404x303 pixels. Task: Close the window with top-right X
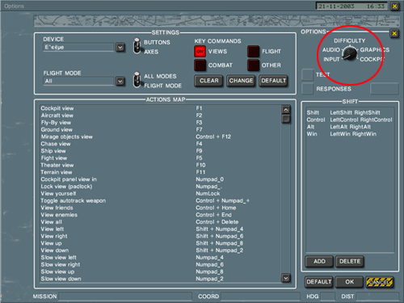coord(394,6)
